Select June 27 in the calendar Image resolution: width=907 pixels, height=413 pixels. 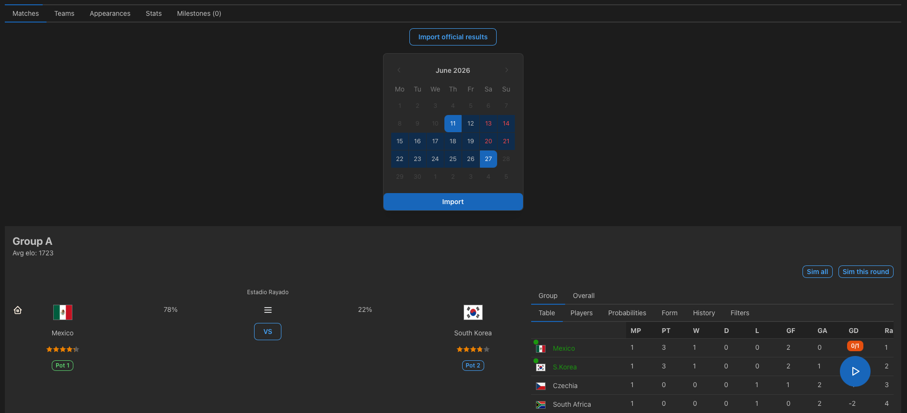[x=488, y=159]
